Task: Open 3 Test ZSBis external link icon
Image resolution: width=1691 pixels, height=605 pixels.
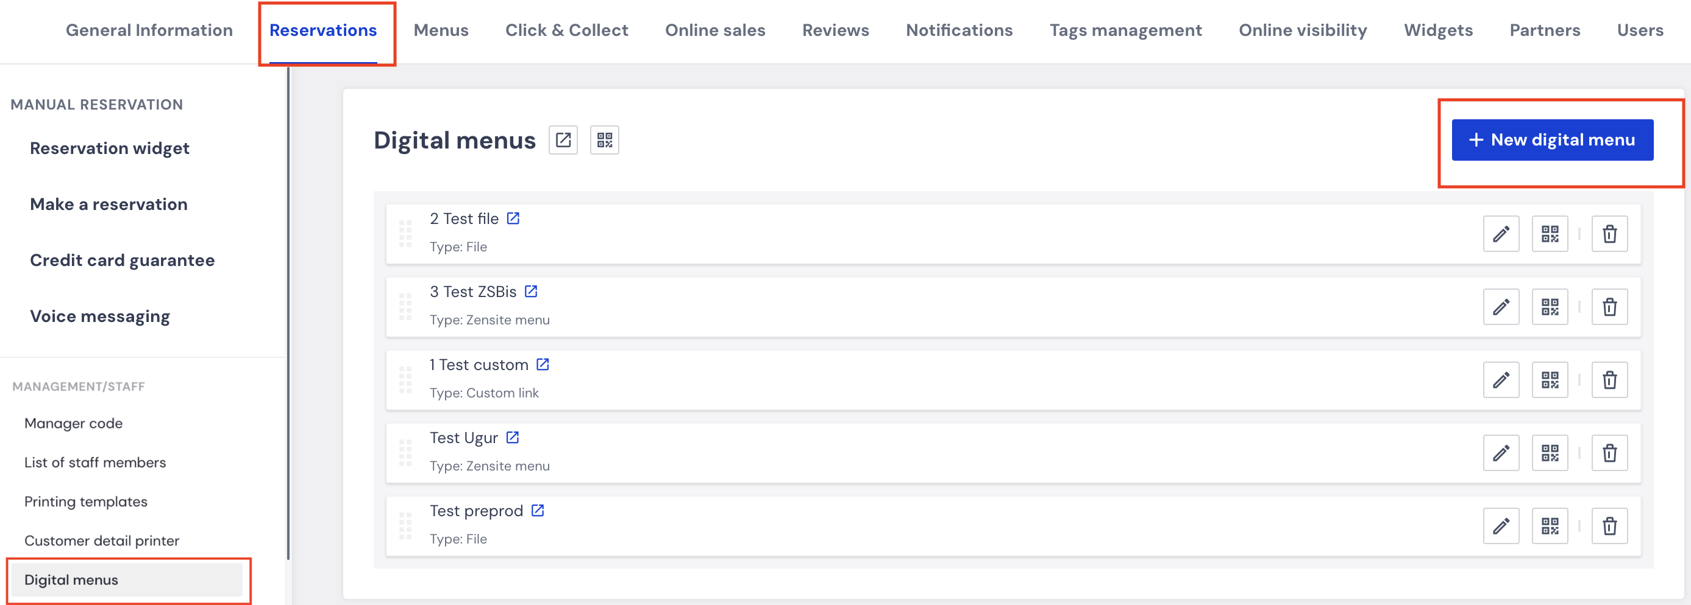Action: [x=531, y=291]
